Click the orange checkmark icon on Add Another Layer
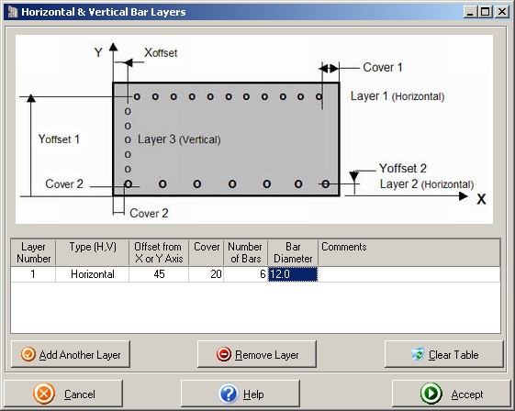This screenshot has height=411, width=515. (28, 354)
